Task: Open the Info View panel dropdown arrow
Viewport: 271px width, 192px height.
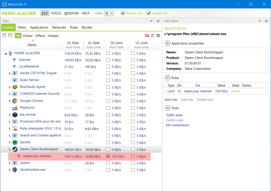Action: point(259,21)
